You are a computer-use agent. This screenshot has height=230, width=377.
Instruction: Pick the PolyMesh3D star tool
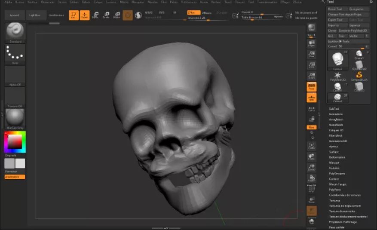(337, 76)
